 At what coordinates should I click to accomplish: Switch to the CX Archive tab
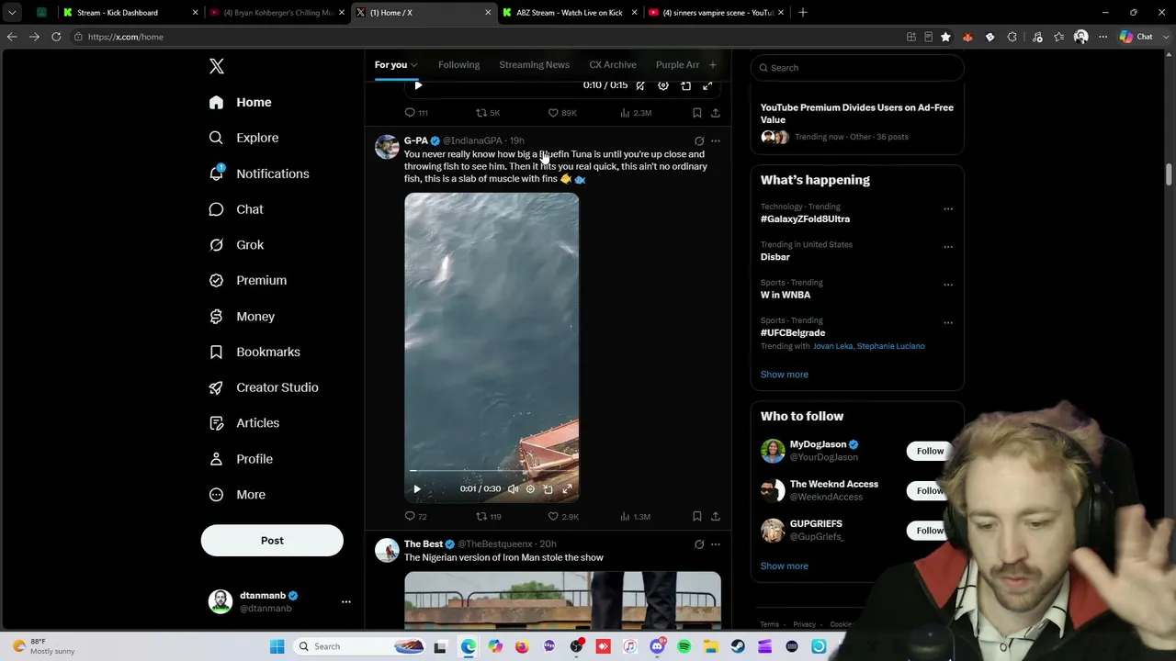[x=613, y=65]
